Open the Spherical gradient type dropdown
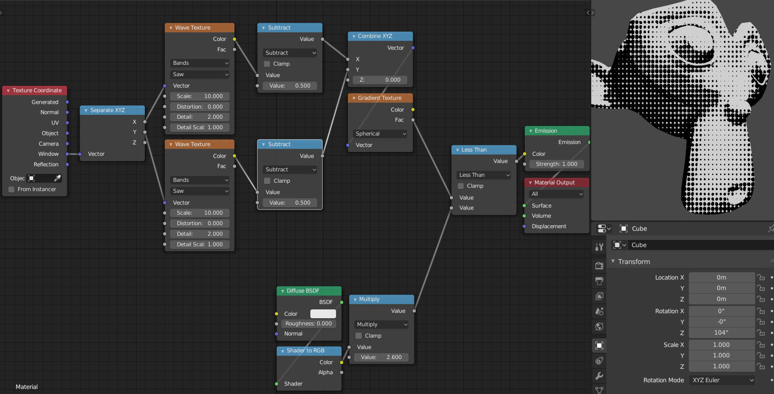This screenshot has height=394, width=774. [380, 134]
